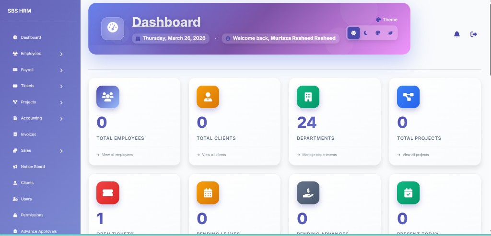
Task: Switch to the dark moon theme
Action: 366,33
